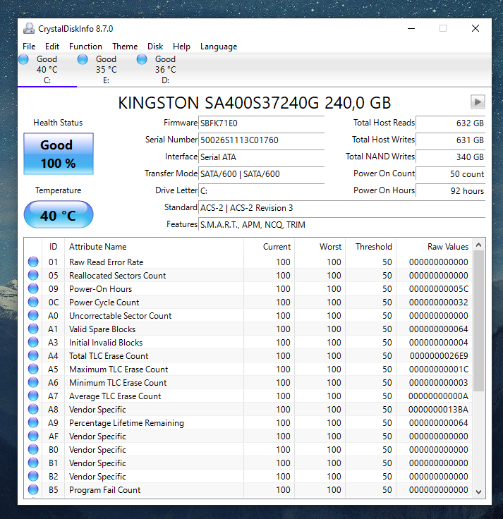Click status orb for Percentage Lifetime Remaining
This screenshot has height=519, width=503.
(x=33, y=422)
